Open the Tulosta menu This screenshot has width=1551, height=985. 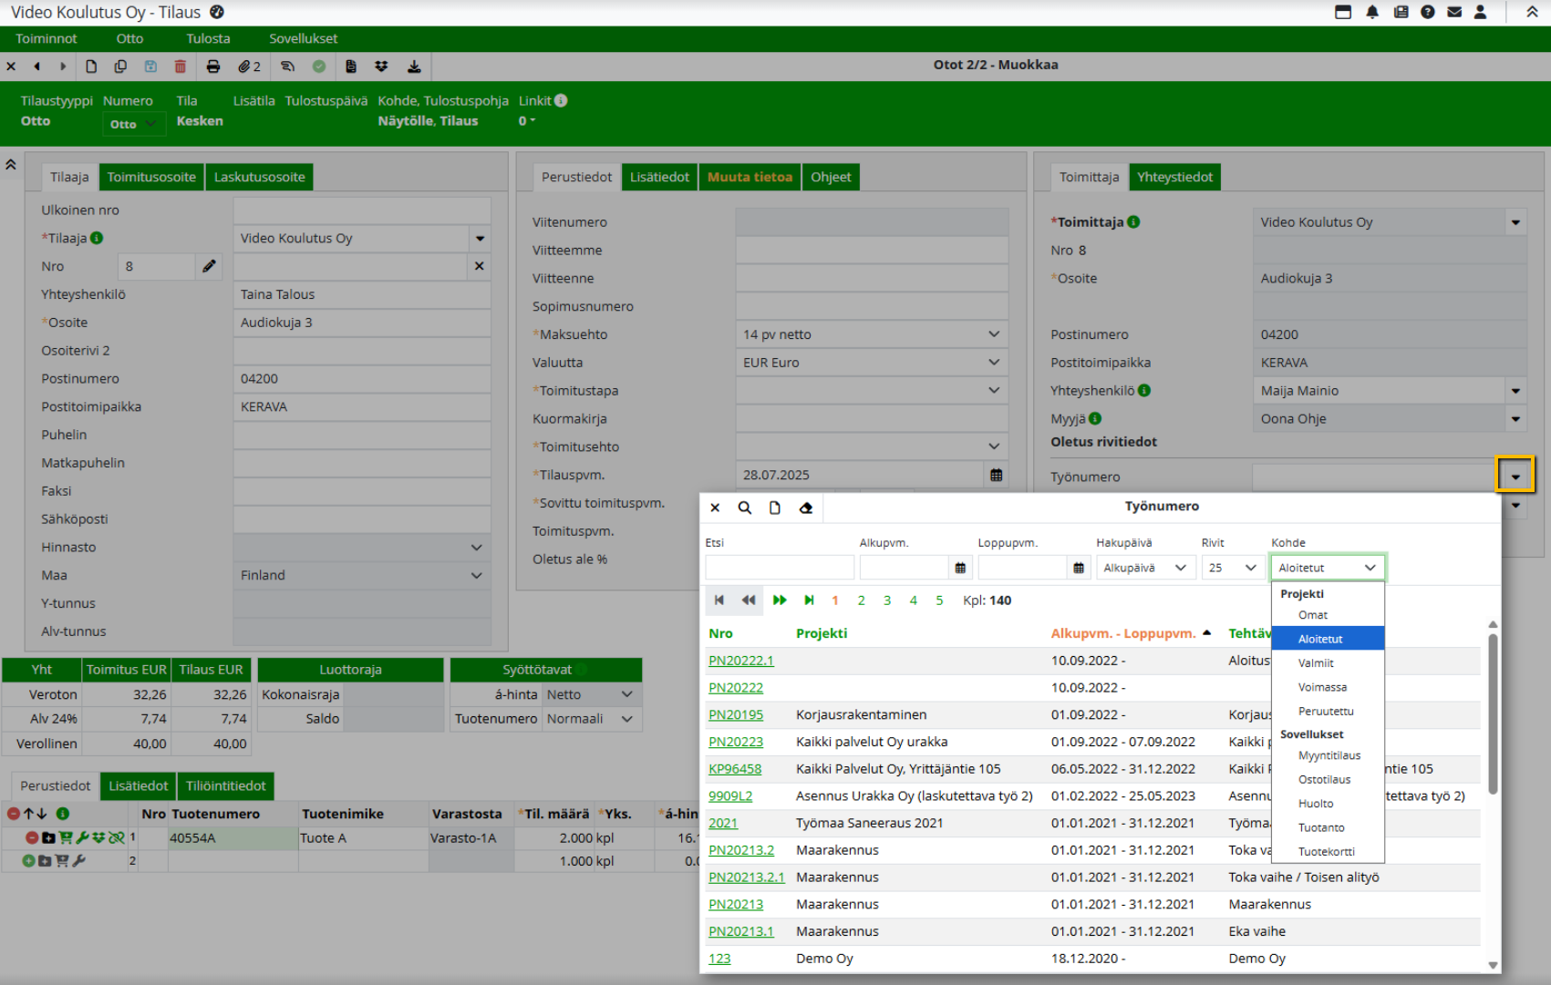[208, 38]
